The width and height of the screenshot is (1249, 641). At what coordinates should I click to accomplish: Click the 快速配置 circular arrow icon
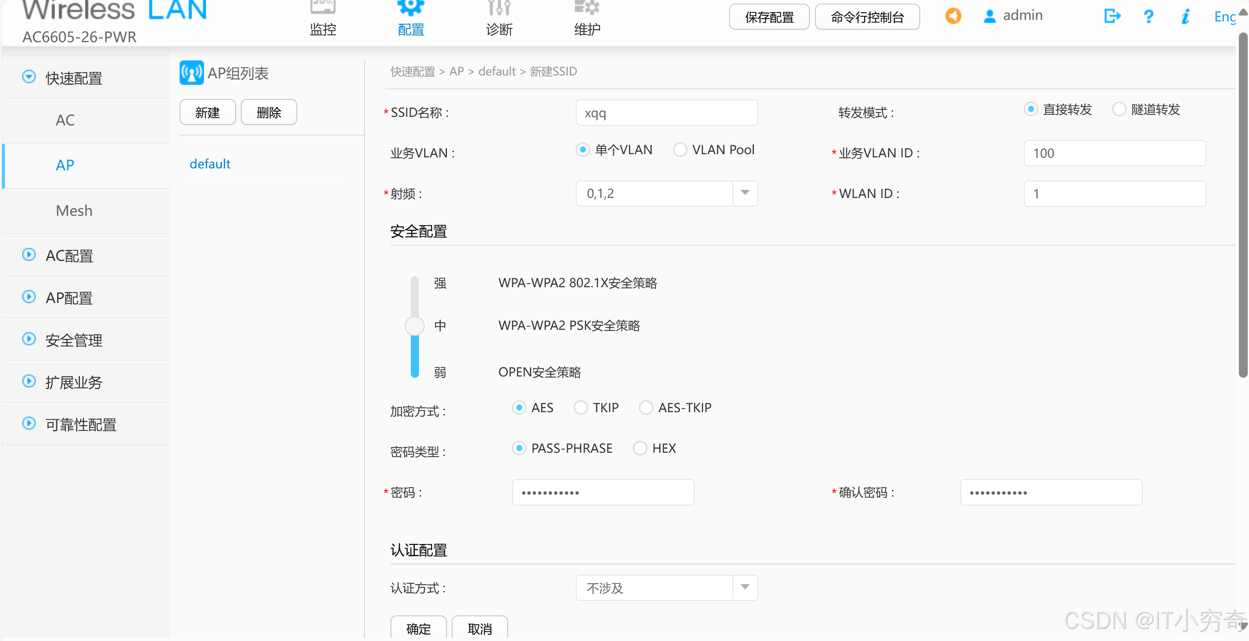(29, 77)
